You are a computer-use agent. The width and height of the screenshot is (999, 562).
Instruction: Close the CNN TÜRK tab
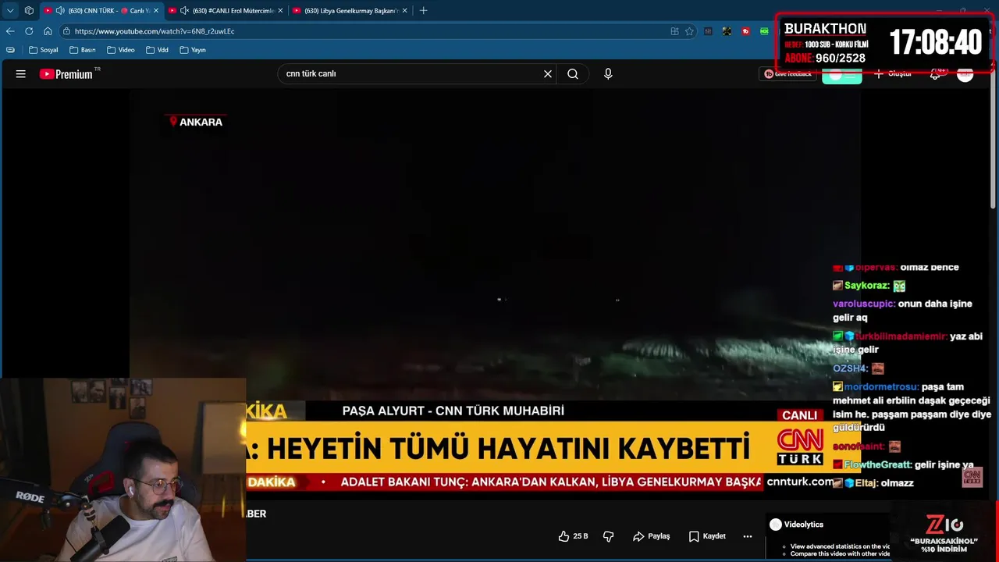(156, 11)
